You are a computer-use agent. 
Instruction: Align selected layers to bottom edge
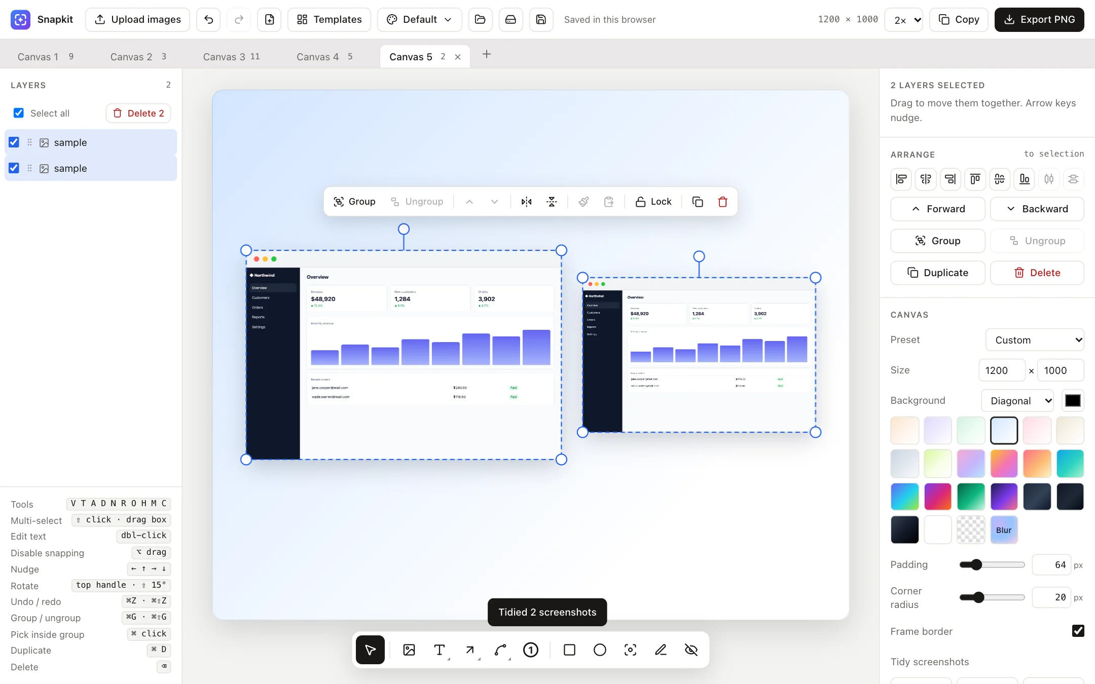click(x=1025, y=179)
